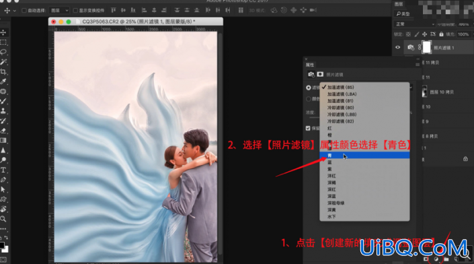This screenshot has height=264, width=474.
Task: Click the 照片滤镜 1 layer mask thumbnail
Action: (426, 47)
